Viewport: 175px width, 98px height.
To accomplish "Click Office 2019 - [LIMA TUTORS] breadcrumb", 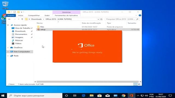I will 59,19.
